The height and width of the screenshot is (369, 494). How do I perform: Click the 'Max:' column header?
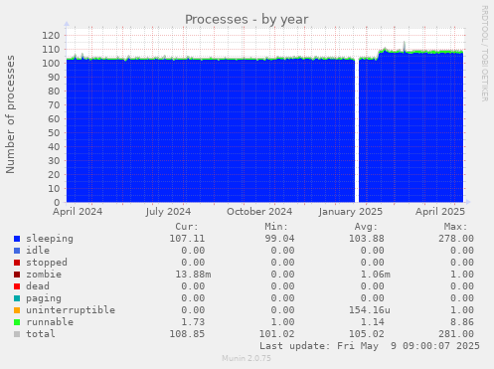click(x=455, y=227)
